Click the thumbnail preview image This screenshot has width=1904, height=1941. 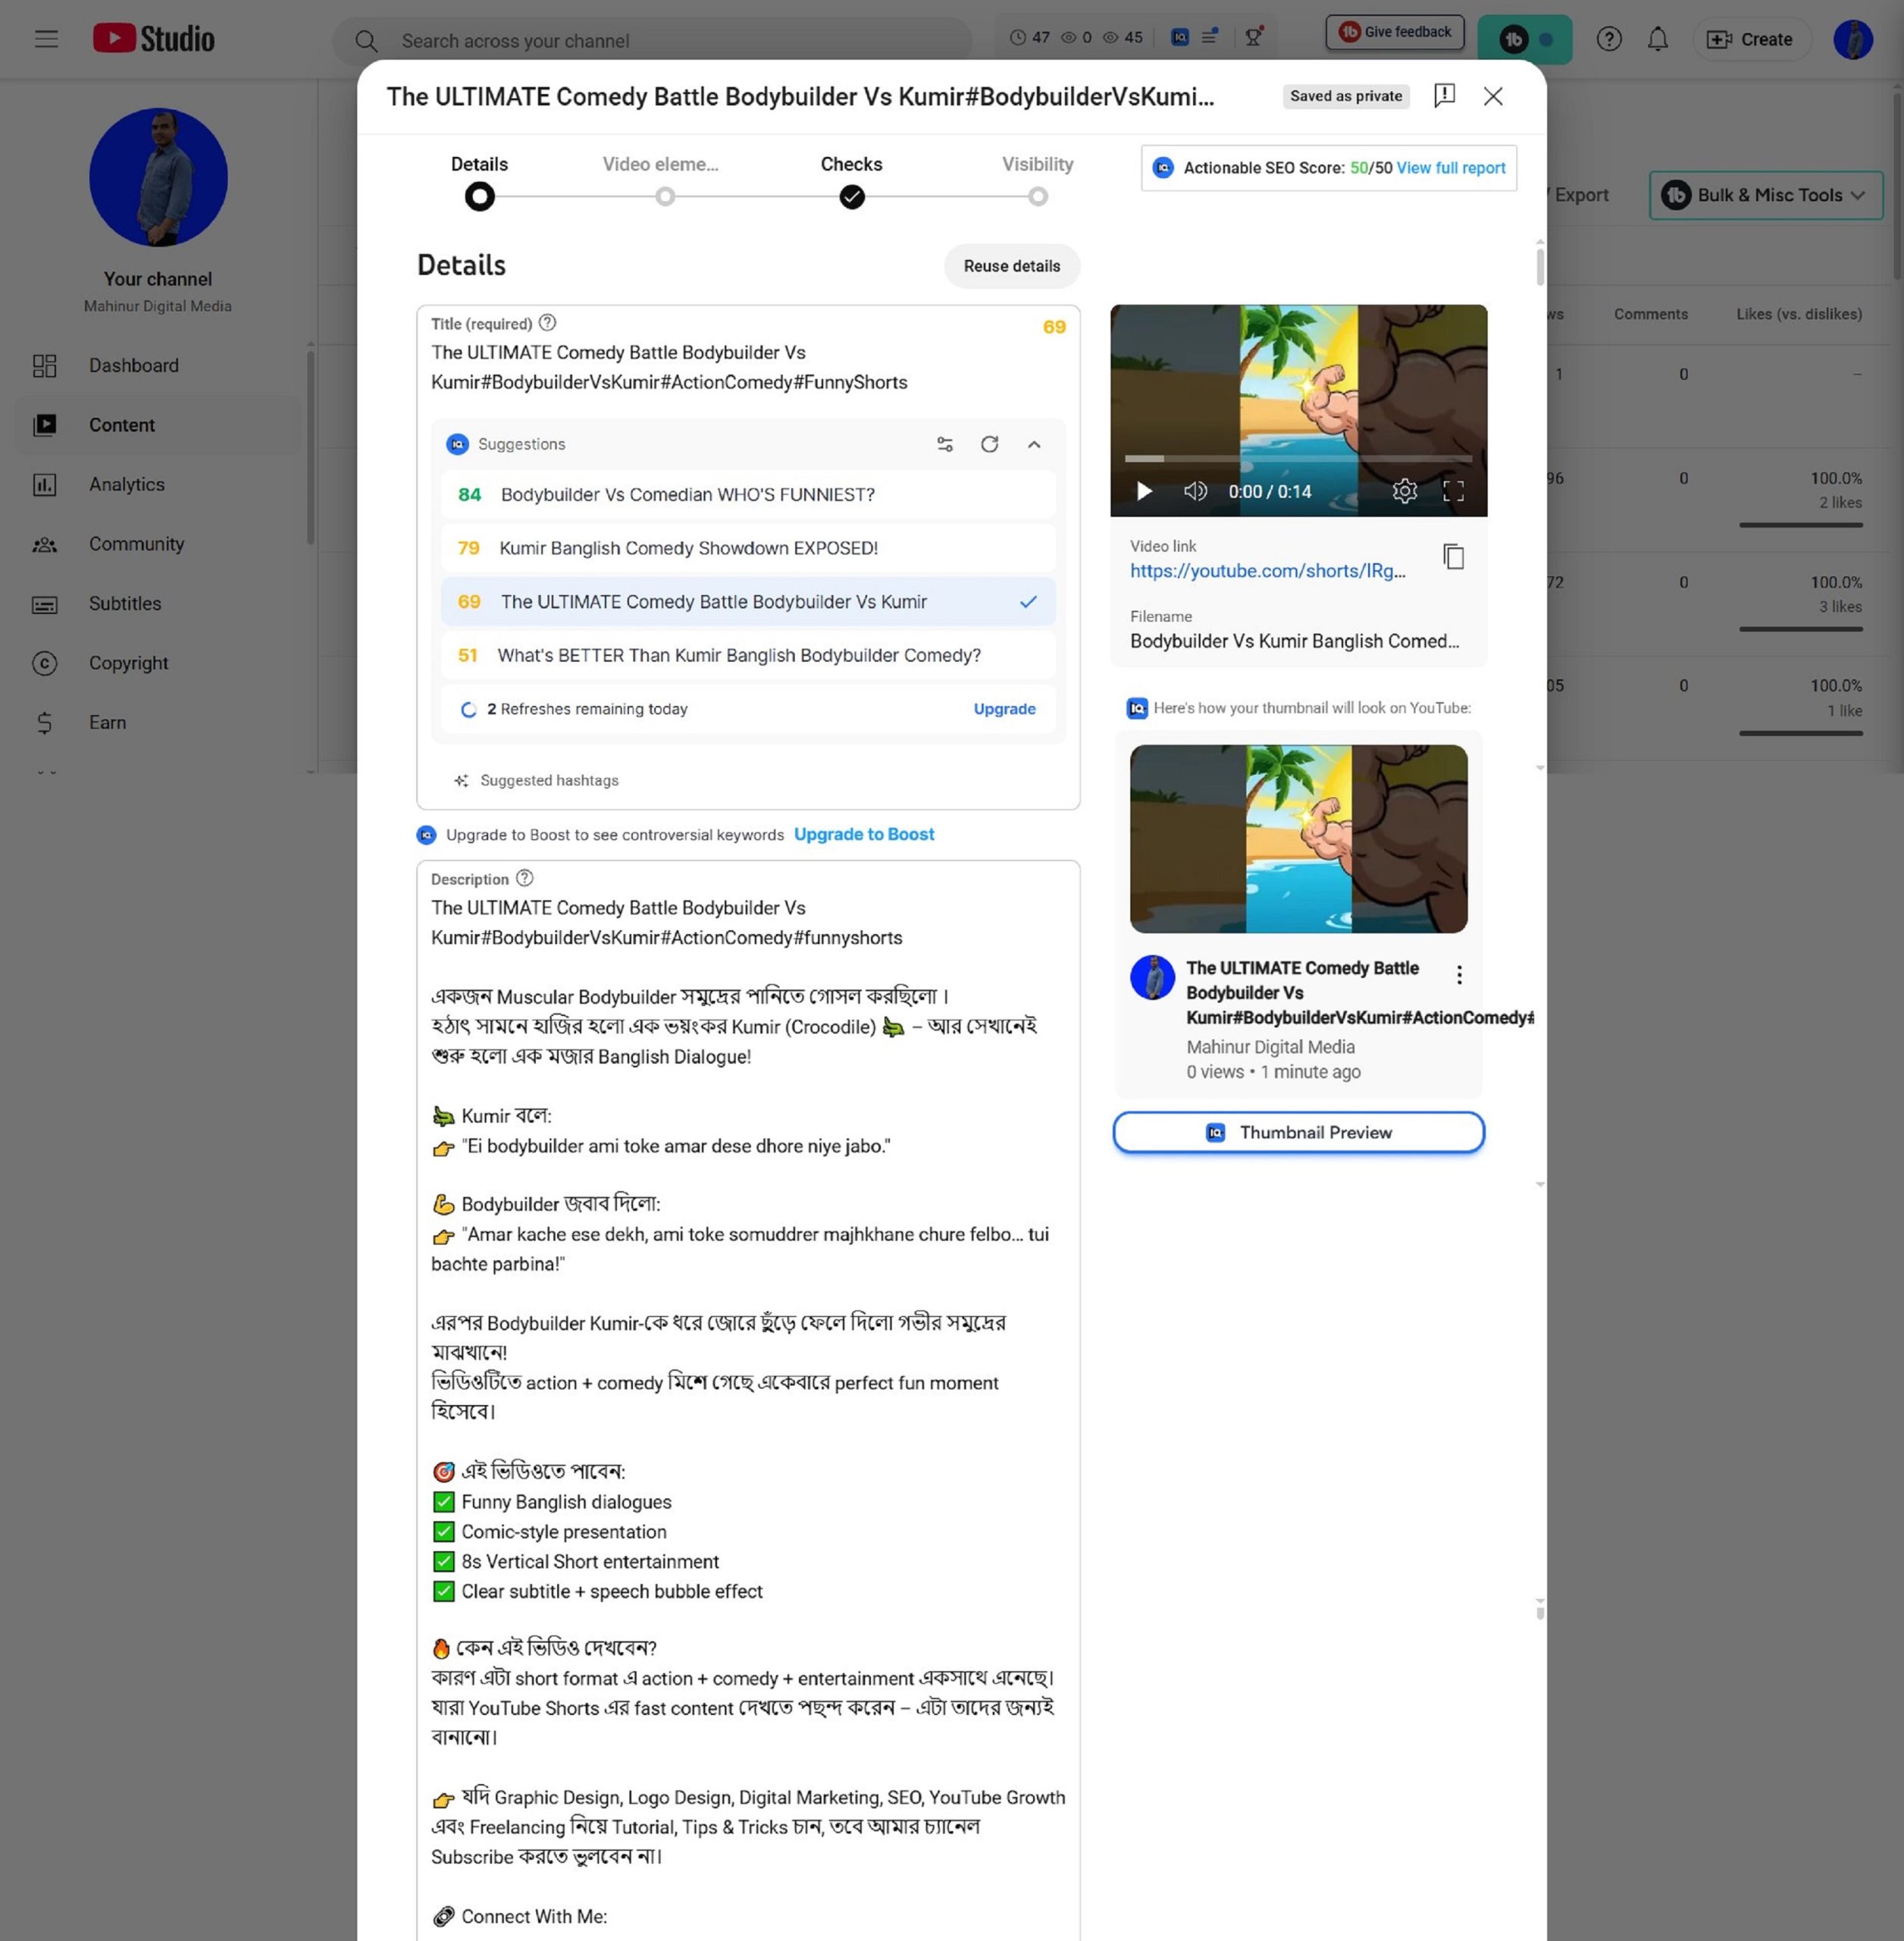1298,839
